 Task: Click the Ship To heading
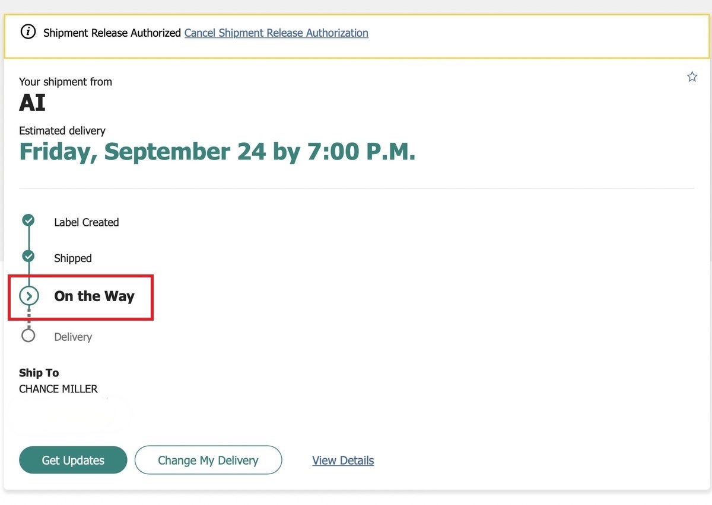click(39, 373)
